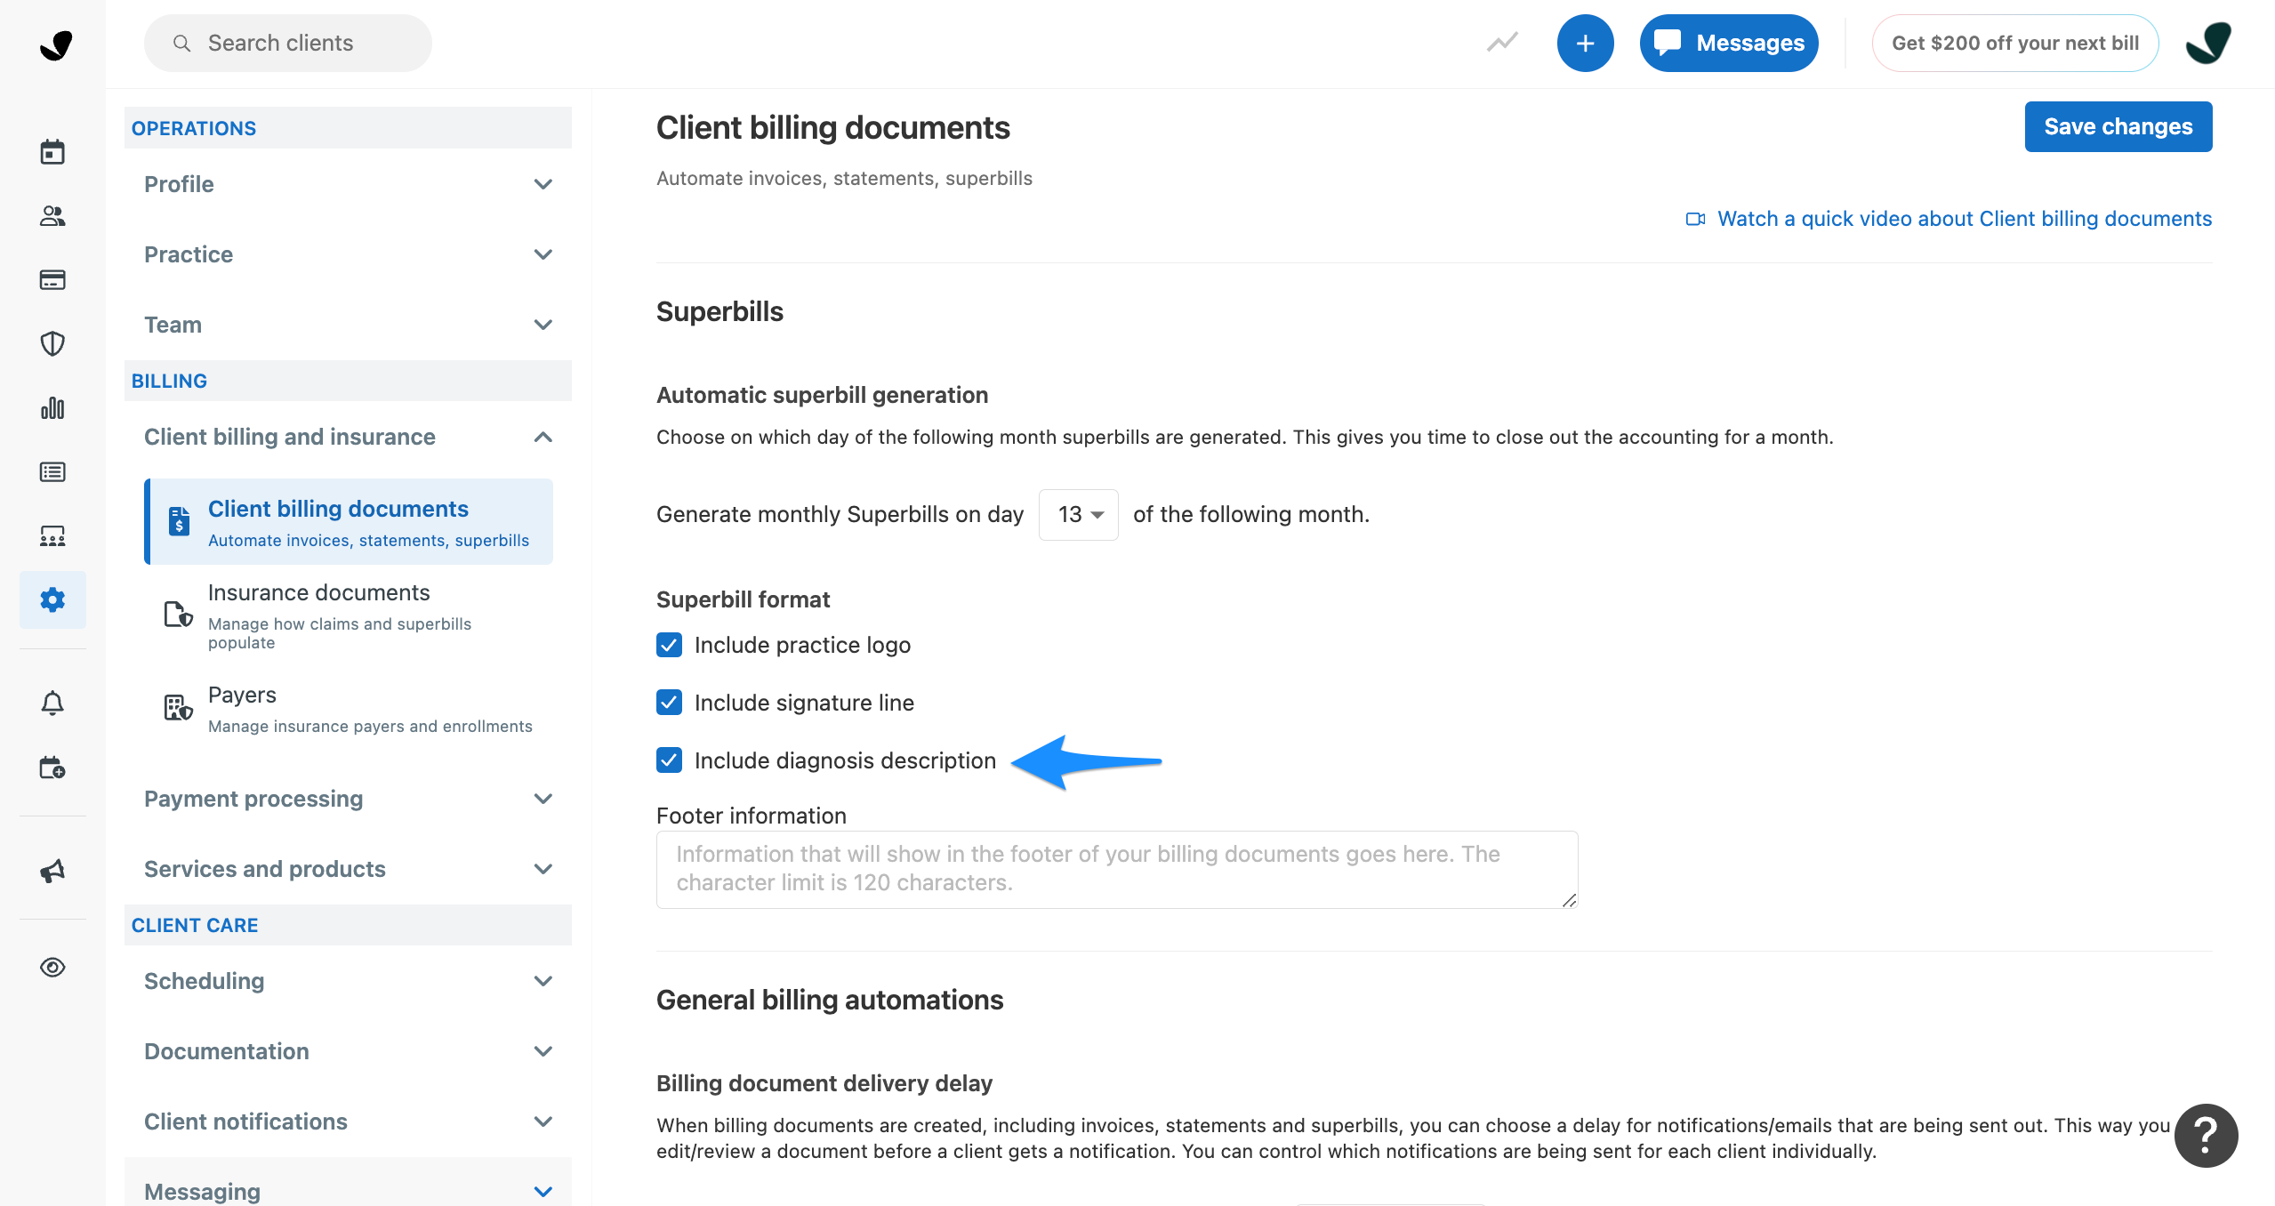Screen dimensions: 2275x1206
Task: Uncheck Include diagnosis description
Action: [669, 760]
